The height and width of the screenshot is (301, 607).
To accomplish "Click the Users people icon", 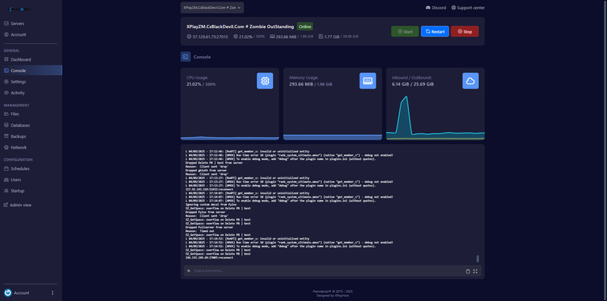I will tap(6, 180).
